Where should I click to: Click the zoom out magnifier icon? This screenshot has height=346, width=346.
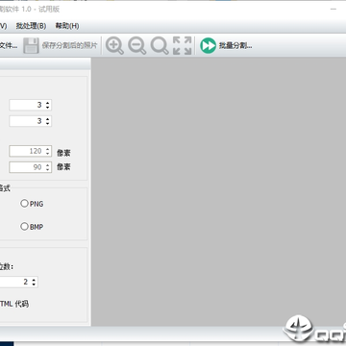(137, 45)
